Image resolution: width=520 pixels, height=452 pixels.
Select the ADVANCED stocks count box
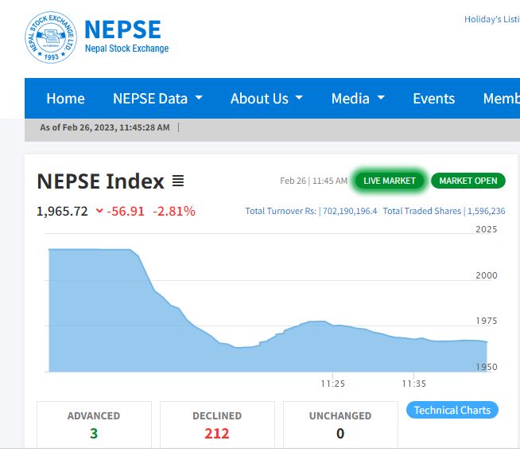(94, 425)
